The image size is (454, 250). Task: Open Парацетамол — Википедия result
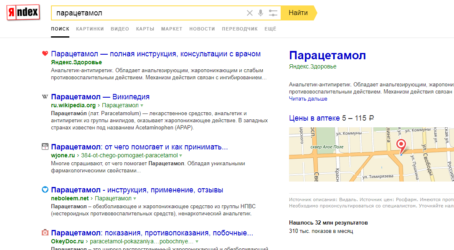(100, 97)
